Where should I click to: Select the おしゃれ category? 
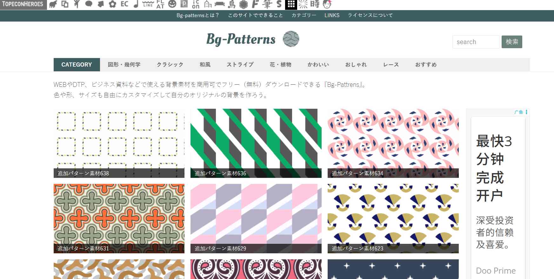click(x=356, y=65)
